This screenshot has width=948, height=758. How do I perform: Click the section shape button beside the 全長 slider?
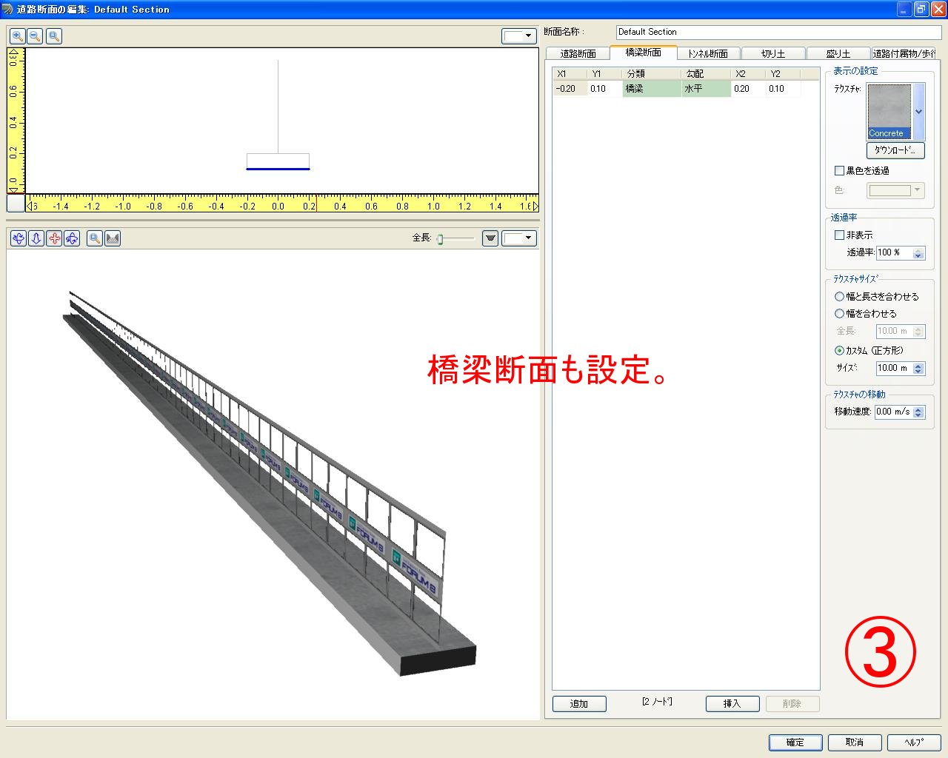tap(490, 238)
